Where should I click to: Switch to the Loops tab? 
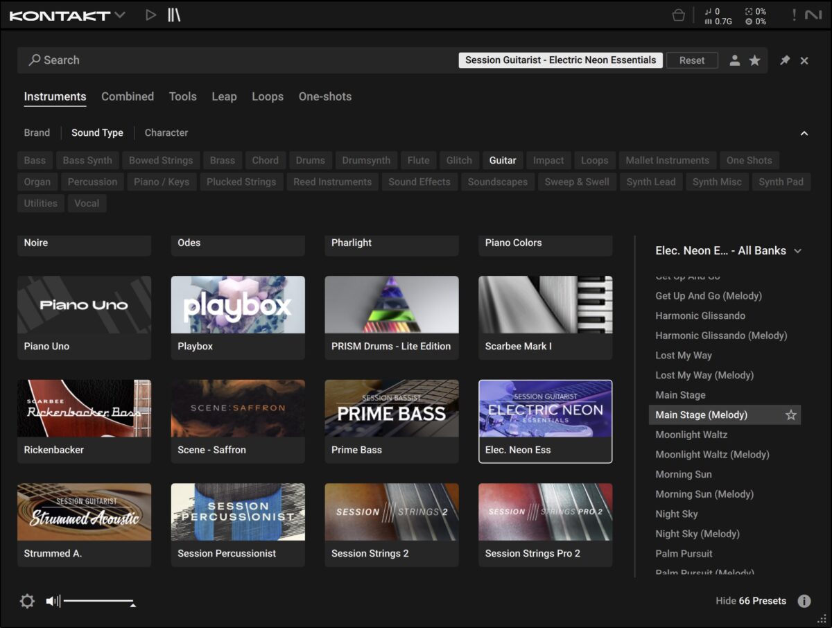click(x=268, y=97)
